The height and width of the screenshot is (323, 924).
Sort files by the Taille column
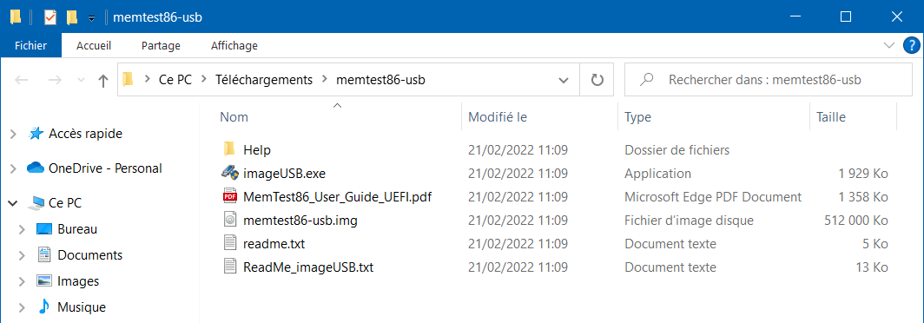click(853, 116)
